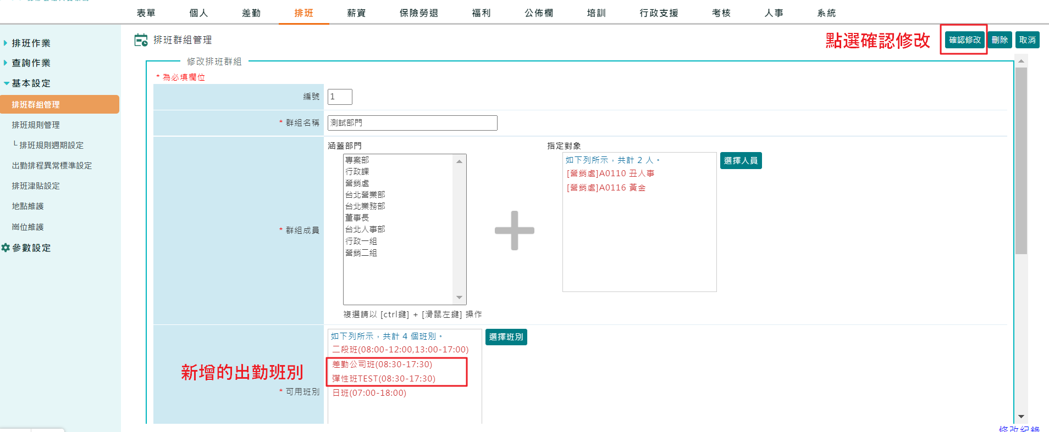
Task: Expand the 排班作業 sidebar section
Action: click(x=31, y=43)
